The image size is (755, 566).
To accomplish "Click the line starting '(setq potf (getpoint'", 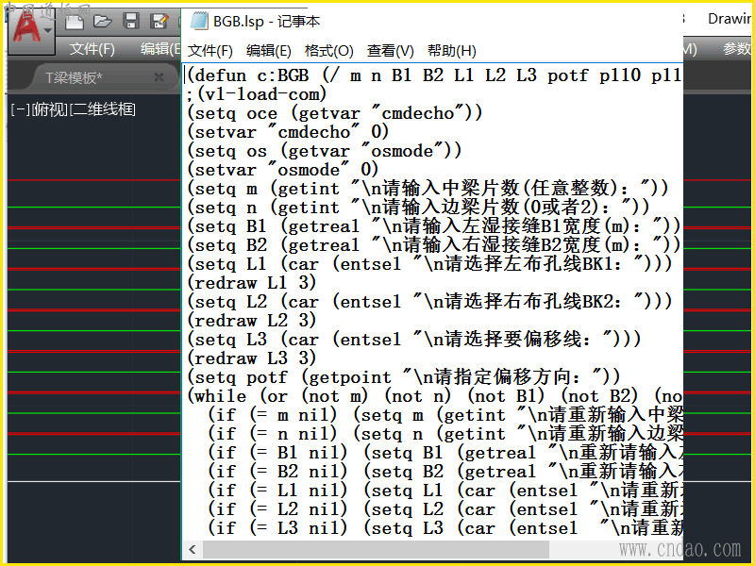I will pyautogui.click(x=404, y=376).
